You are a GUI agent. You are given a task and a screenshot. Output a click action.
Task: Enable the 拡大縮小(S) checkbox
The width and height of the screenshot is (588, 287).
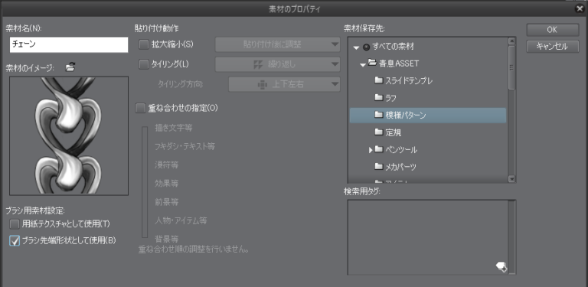click(x=144, y=44)
